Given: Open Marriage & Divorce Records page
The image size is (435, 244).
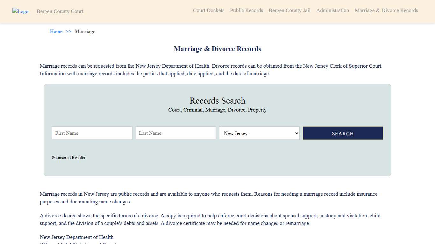Looking at the screenshot, I should point(386,10).
